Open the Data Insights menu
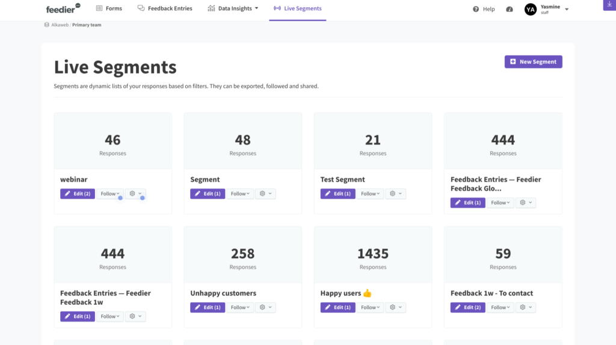 pyautogui.click(x=233, y=8)
